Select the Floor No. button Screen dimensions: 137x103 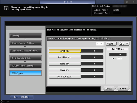(65, 64)
